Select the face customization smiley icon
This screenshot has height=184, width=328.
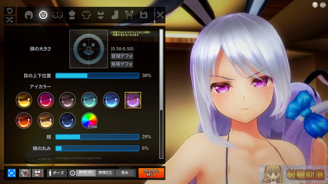(x=43, y=15)
